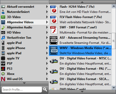The height and width of the screenshot is (94, 116).
Task: Open the Aktuell verwendet category
Action: point(24,7)
